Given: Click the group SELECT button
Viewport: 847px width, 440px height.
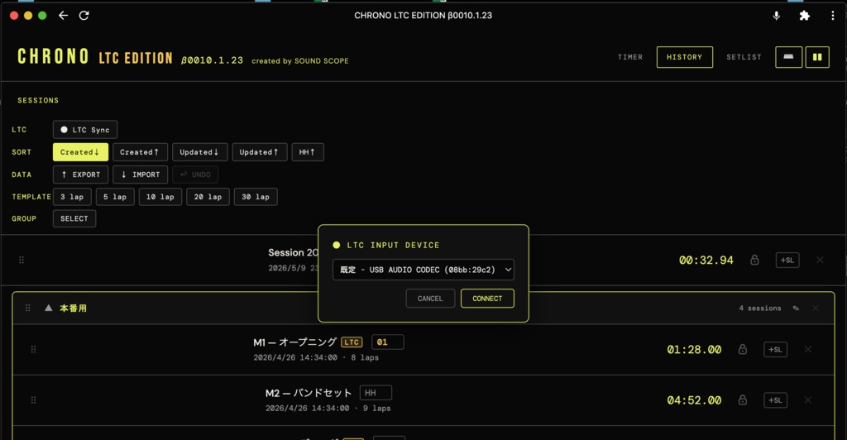Looking at the screenshot, I should click(x=74, y=218).
